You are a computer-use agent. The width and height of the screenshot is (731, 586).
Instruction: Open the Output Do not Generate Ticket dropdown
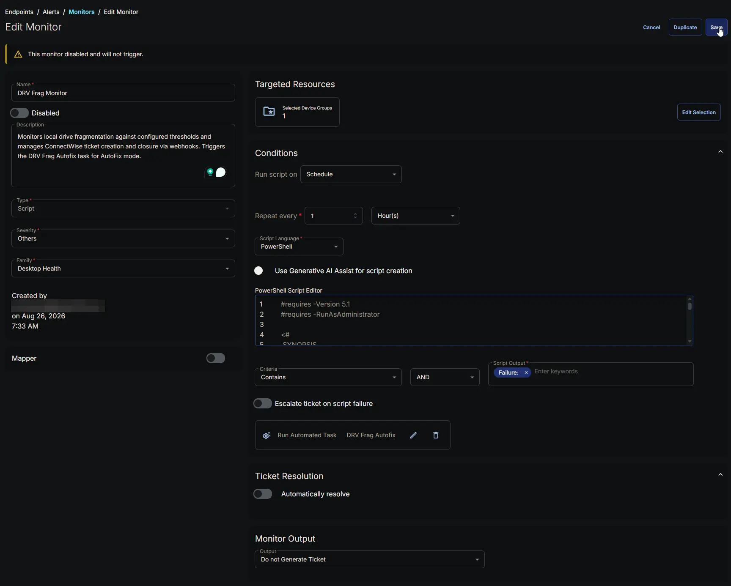tap(370, 559)
